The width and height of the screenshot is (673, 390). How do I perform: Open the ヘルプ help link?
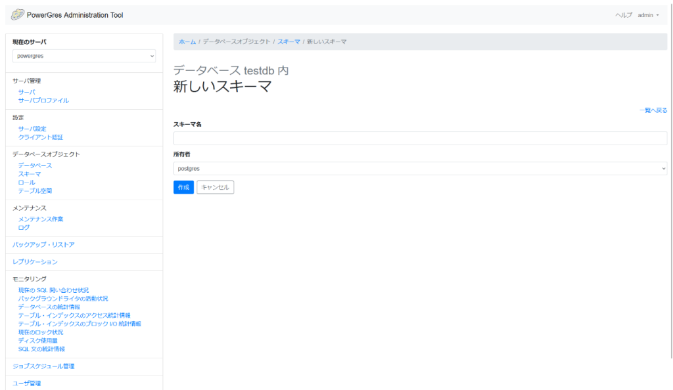pyautogui.click(x=624, y=15)
